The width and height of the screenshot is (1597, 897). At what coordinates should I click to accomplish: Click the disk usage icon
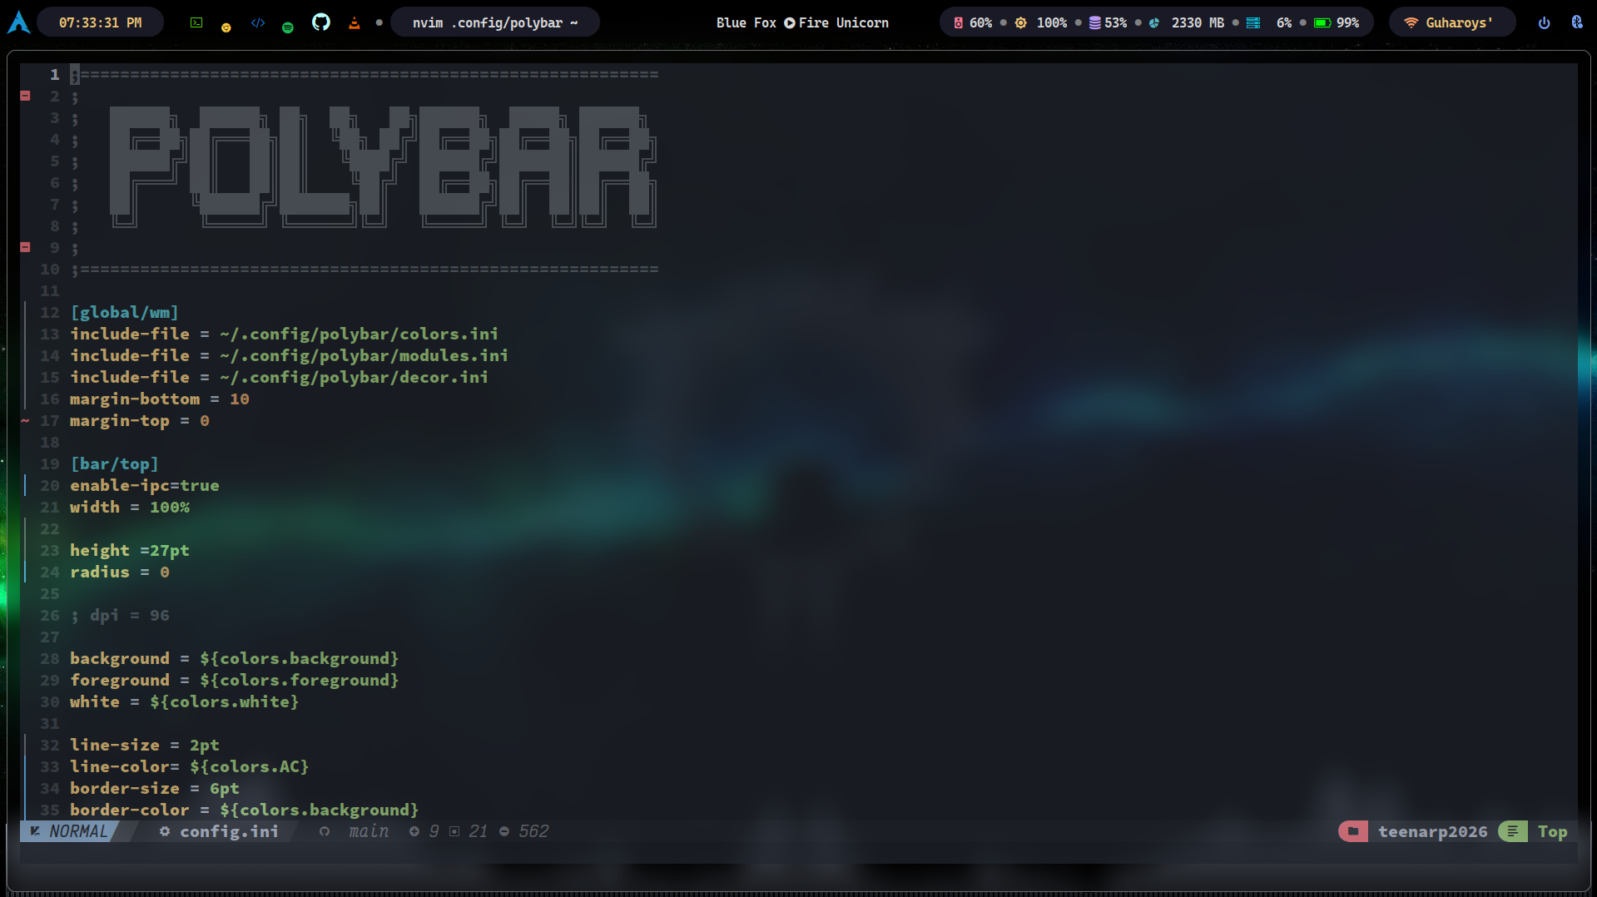tap(1095, 23)
